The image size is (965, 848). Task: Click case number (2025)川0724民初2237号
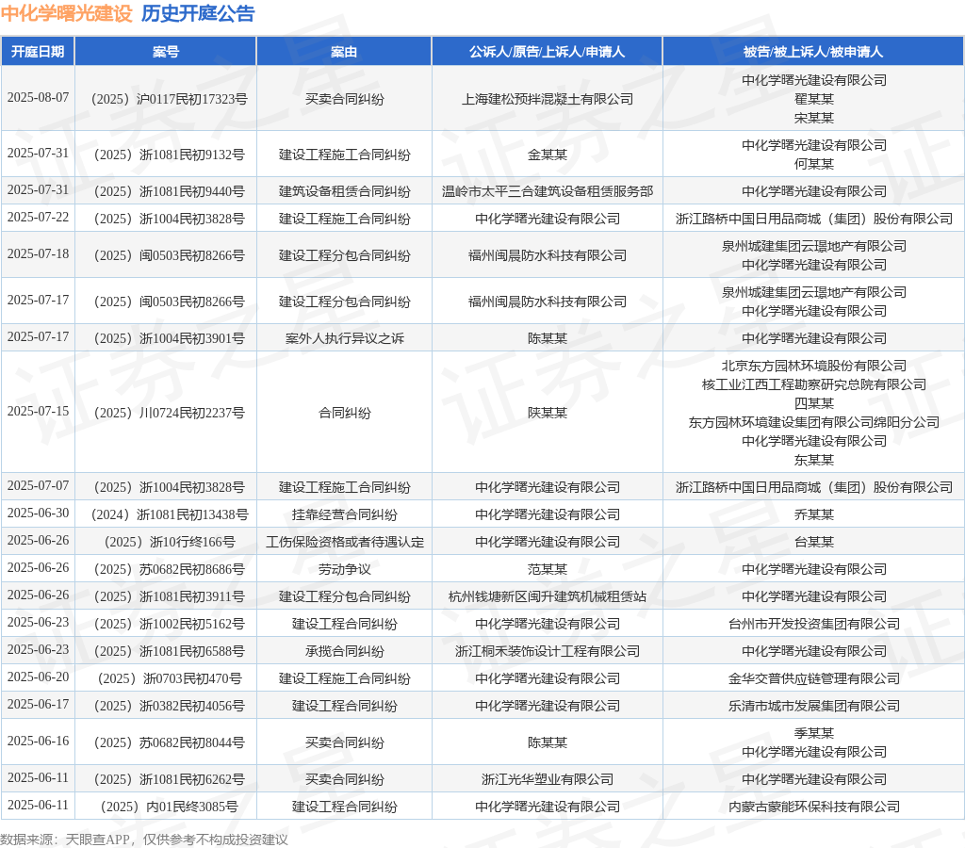(x=170, y=413)
